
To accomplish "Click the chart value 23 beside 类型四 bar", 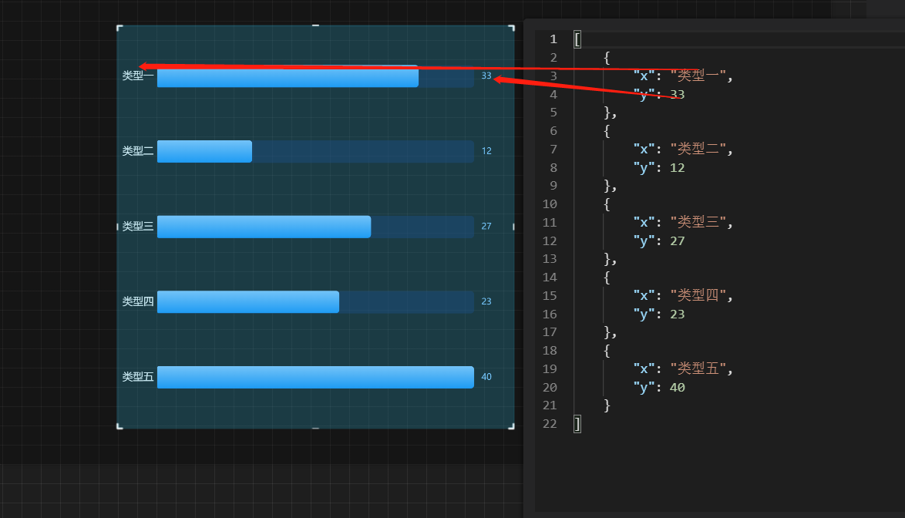I will (486, 301).
